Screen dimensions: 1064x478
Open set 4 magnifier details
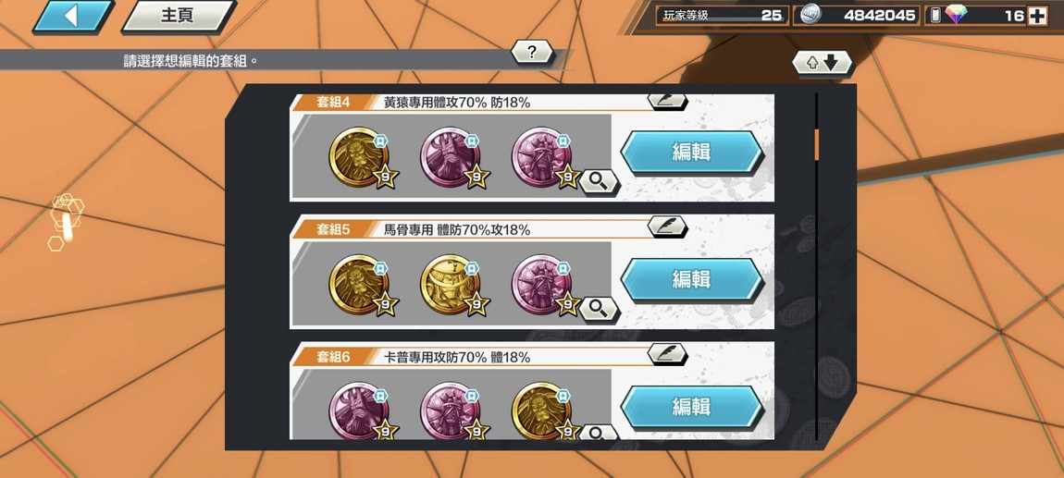pyautogui.click(x=599, y=182)
